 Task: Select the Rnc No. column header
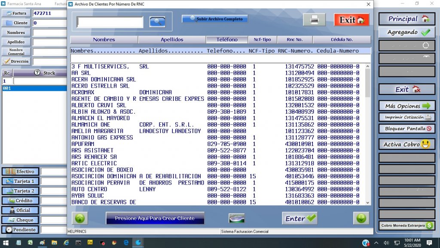(x=295, y=39)
